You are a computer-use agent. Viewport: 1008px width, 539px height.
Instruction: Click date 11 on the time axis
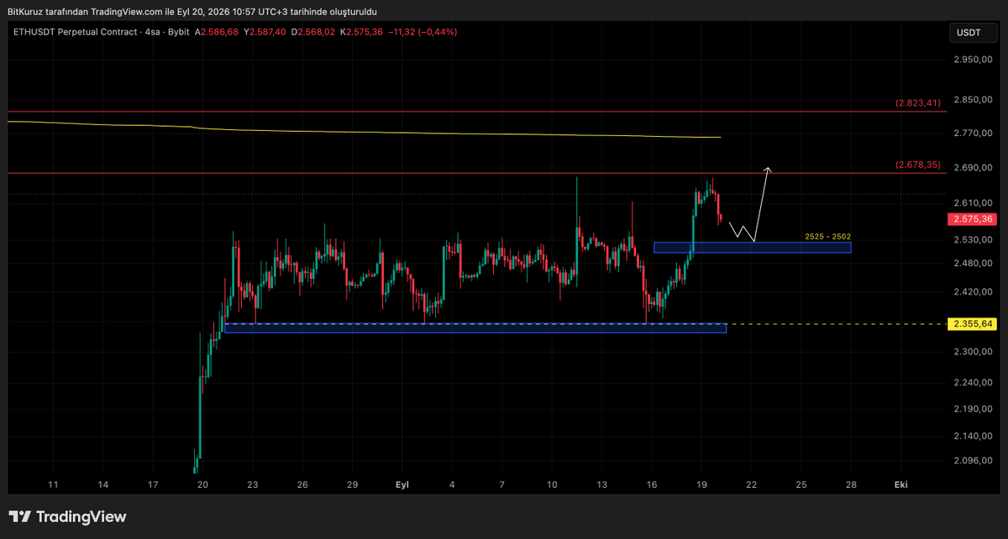point(53,485)
